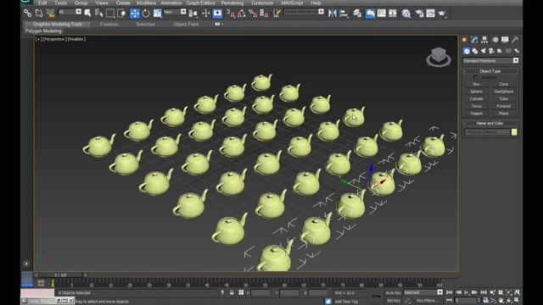This screenshot has height=305, width=543.
Task: Collapse the Name and Color rollout
Action: (490, 123)
